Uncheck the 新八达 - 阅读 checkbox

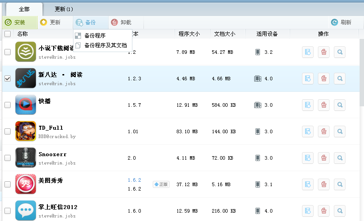coord(8,79)
